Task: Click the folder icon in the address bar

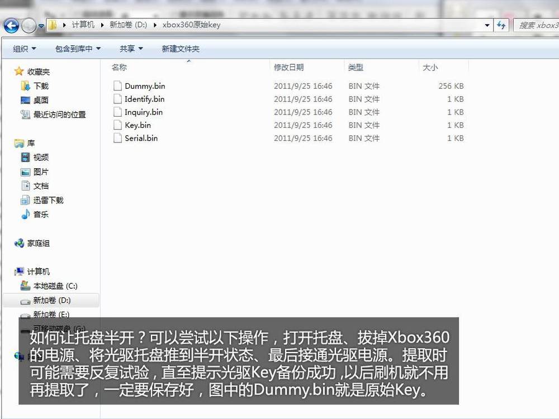Action: tap(53, 25)
